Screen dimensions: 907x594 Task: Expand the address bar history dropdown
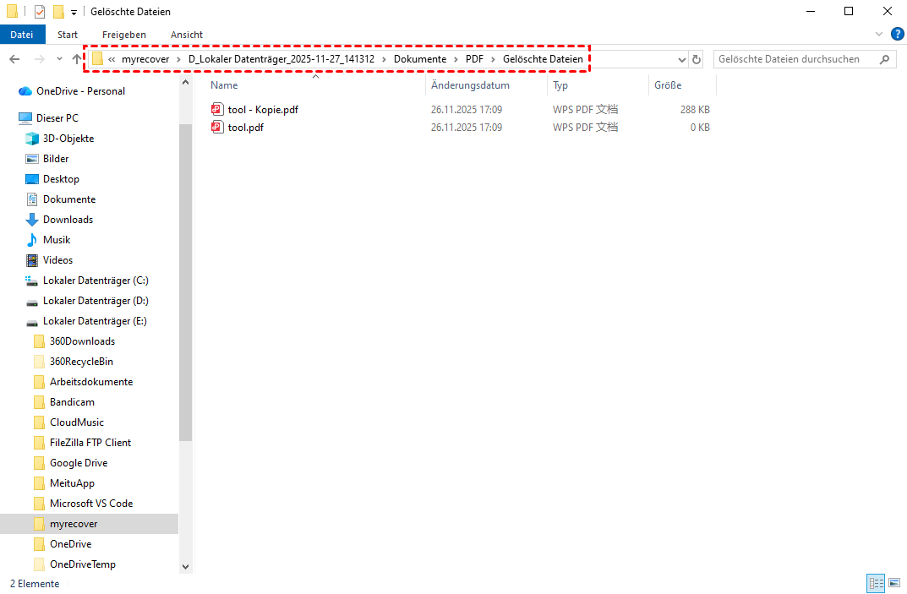[x=682, y=60]
